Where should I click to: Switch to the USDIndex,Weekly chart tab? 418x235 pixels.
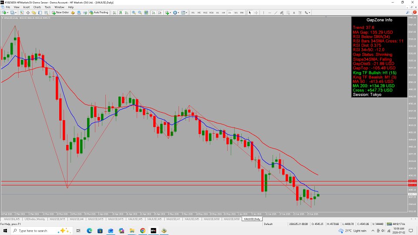[35, 219]
